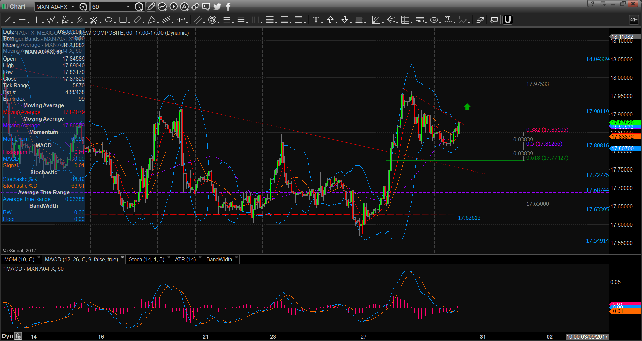Screen dimensions: 642x341
Task: Open the chart settings gear icon
Action: pos(83,6)
